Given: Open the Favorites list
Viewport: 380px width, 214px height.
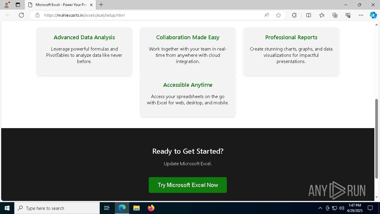Looking at the screenshot, I should click(x=322, y=15).
